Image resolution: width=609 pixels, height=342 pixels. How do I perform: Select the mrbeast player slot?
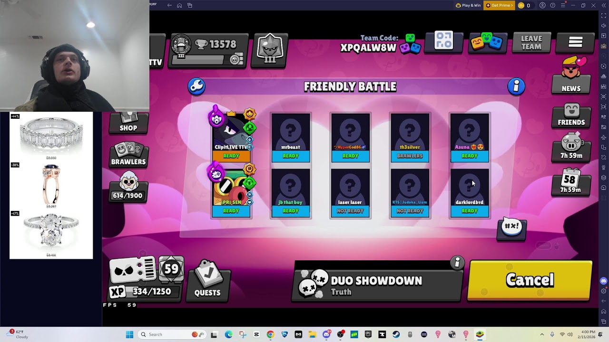(x=291, y=137)
